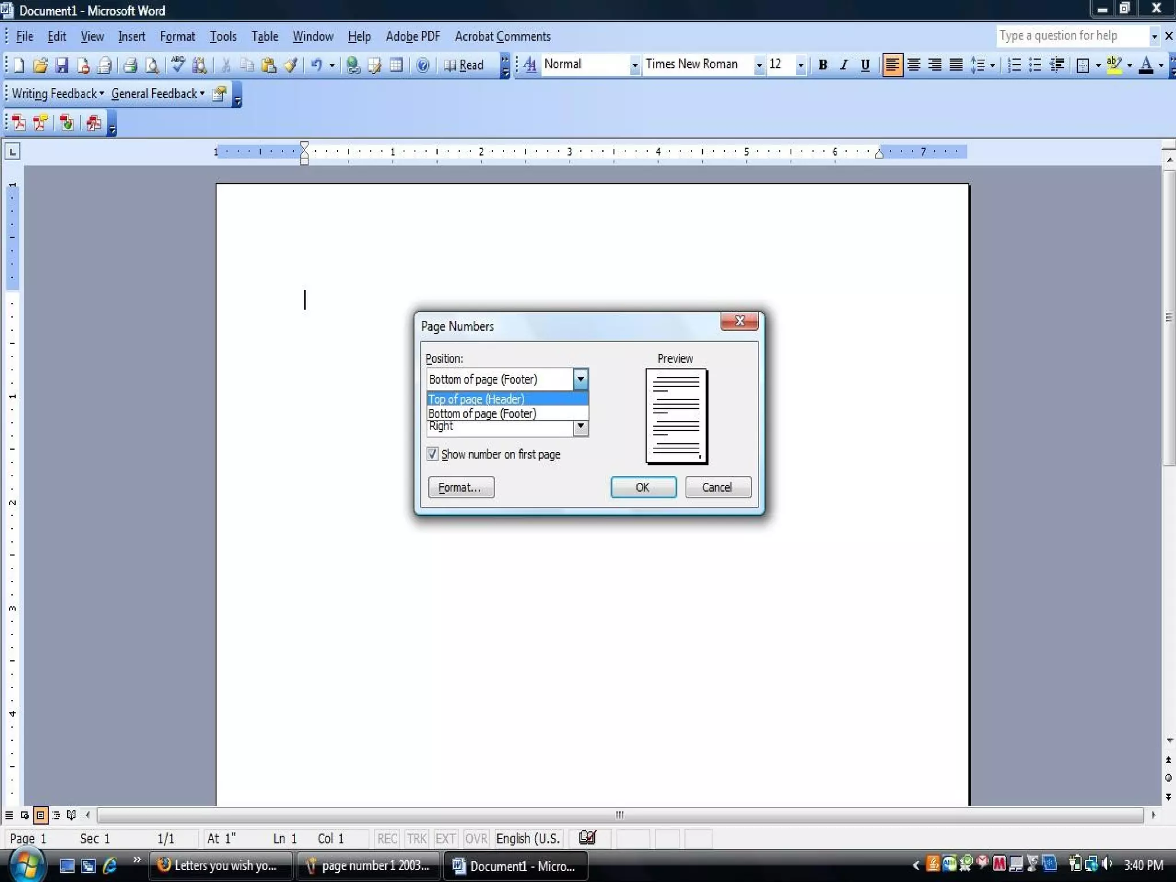Click the Undo arrow icon

316,65
